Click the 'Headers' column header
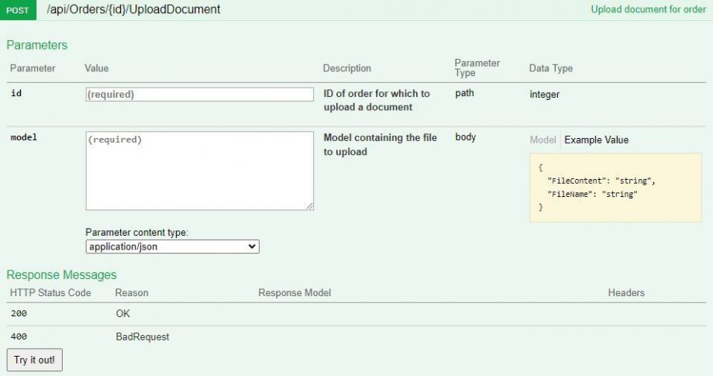This screenshot has height=376, width=713. (x=626, y=293)
